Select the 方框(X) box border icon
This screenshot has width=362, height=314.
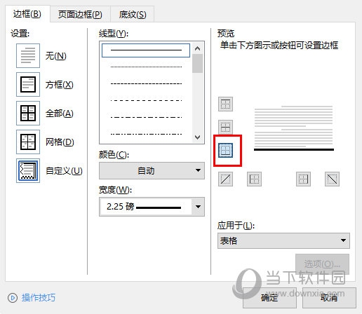tap(28, 84)
